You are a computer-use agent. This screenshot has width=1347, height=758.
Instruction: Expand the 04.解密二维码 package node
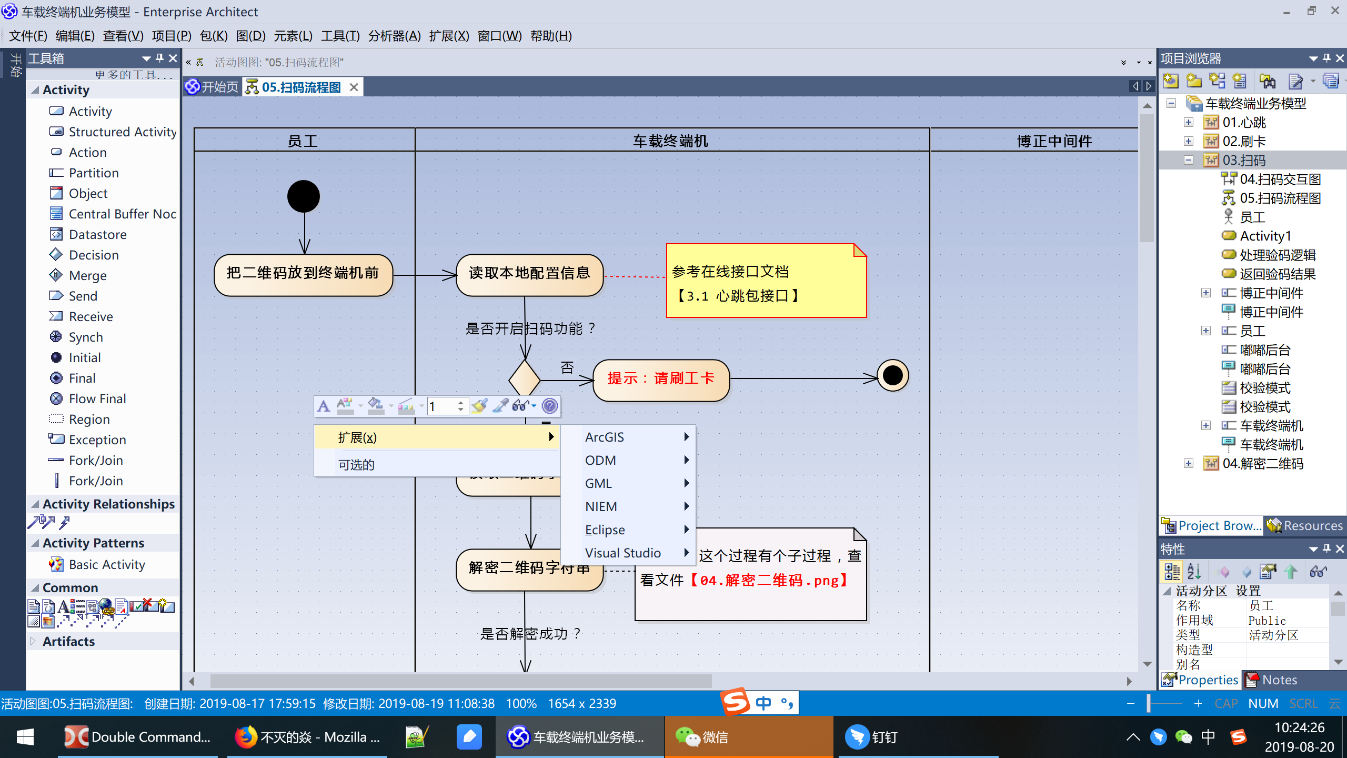[1189, 463]
